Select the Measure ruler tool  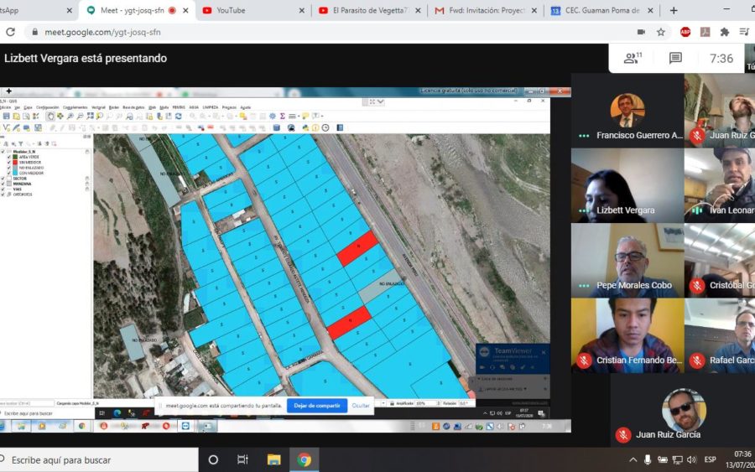pyautogui.click(x=292, y=116)
